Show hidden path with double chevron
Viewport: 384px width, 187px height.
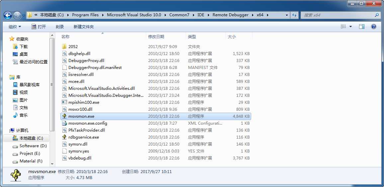(x=36, y=15)
